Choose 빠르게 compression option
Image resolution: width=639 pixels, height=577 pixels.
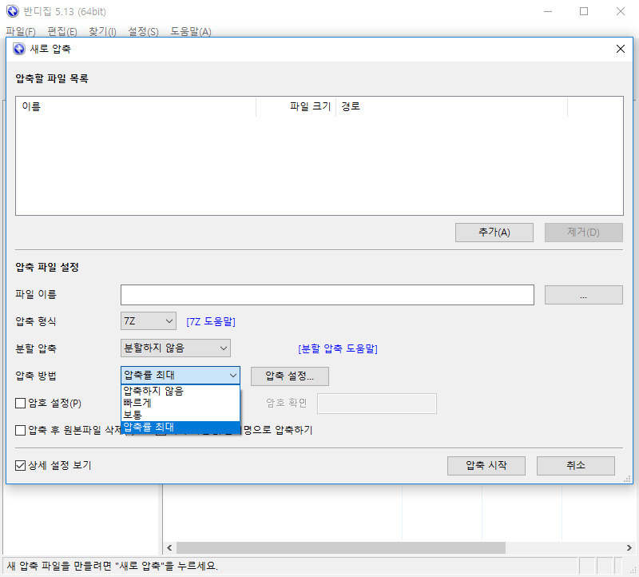(x=181, y=403)
